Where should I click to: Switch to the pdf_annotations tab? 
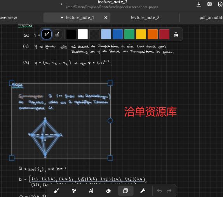click(x=211, y=18)
